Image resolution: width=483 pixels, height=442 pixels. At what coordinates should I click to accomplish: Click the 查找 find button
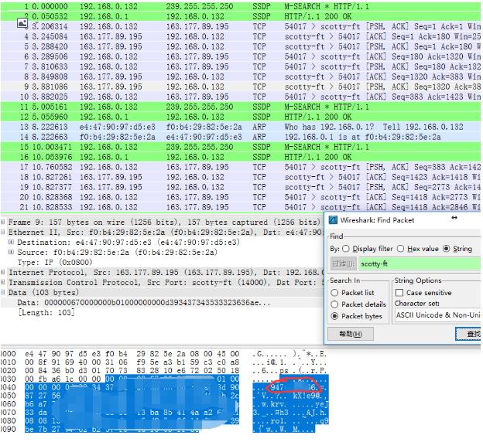[471, 334]
